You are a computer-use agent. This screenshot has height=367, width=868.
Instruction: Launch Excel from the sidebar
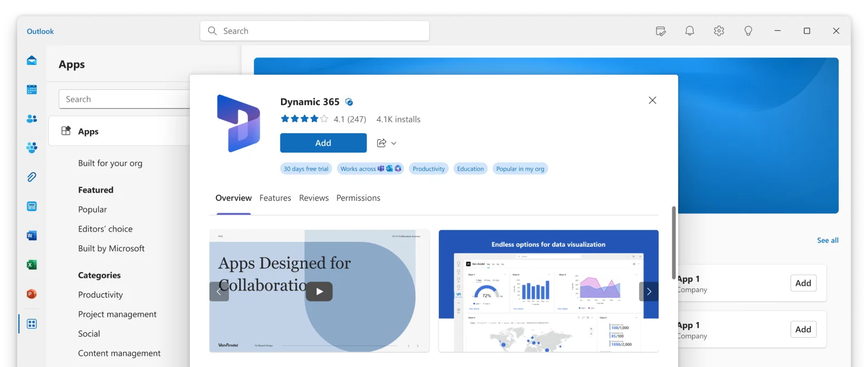point(31,265)
